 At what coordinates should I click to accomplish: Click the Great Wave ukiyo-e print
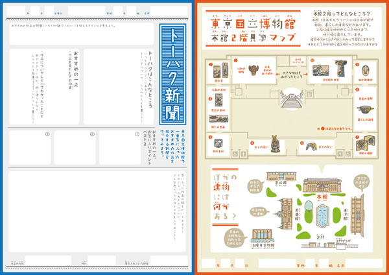point(320,70)
